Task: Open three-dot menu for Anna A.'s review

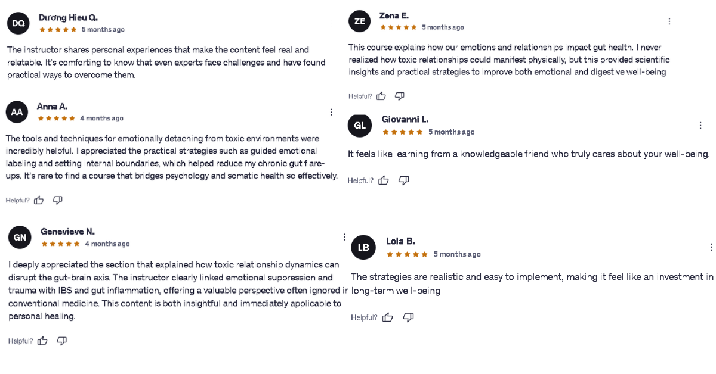Action: tap(331, 112)
